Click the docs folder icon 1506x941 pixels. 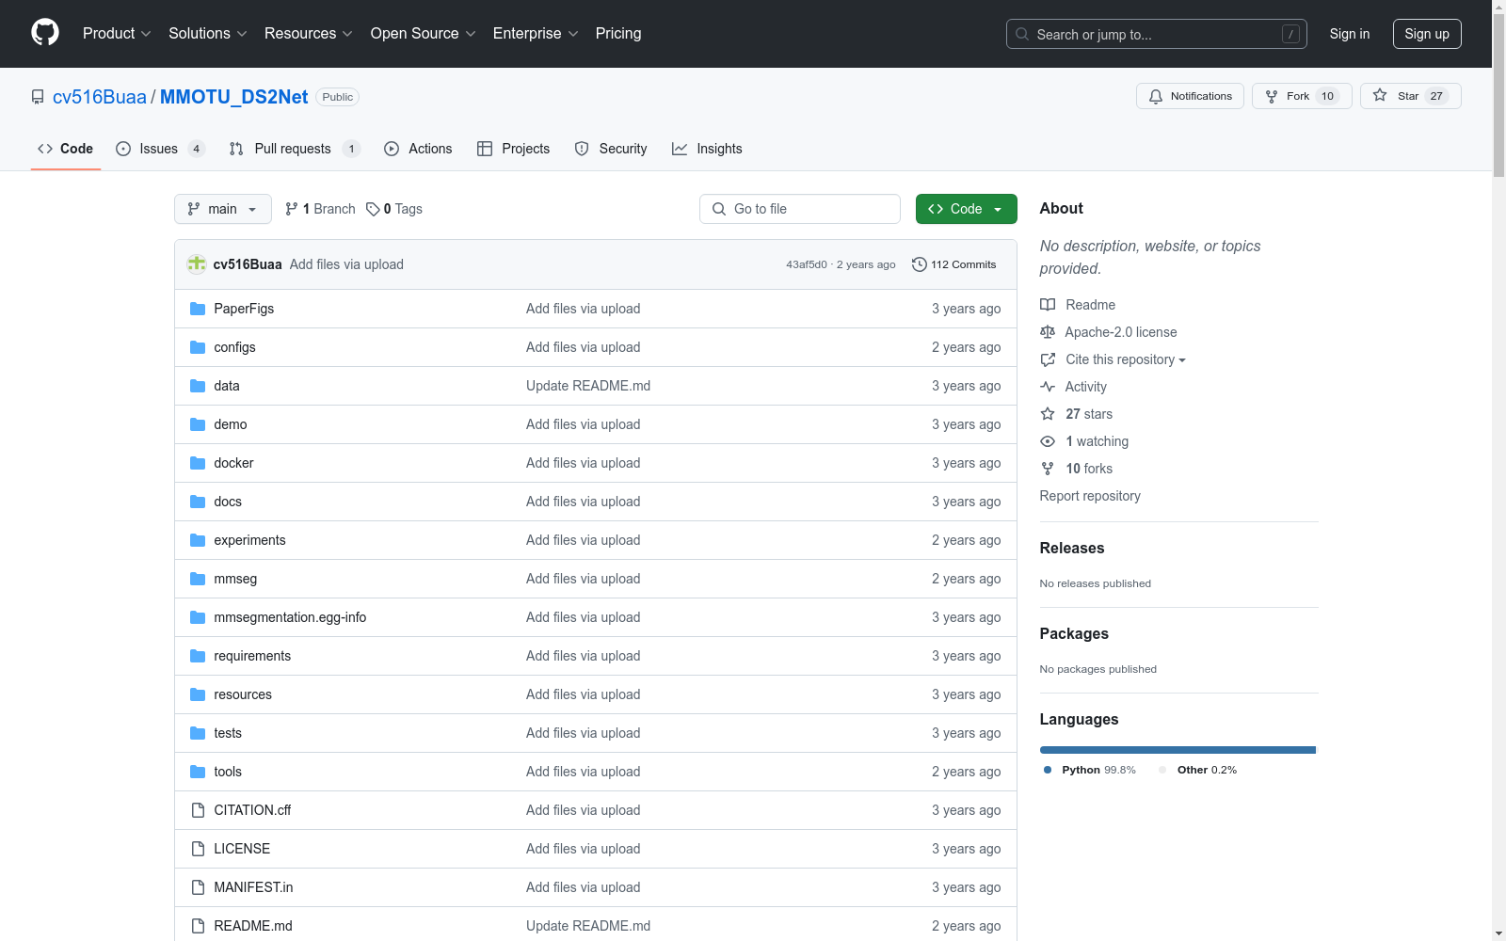pos(198,502)
